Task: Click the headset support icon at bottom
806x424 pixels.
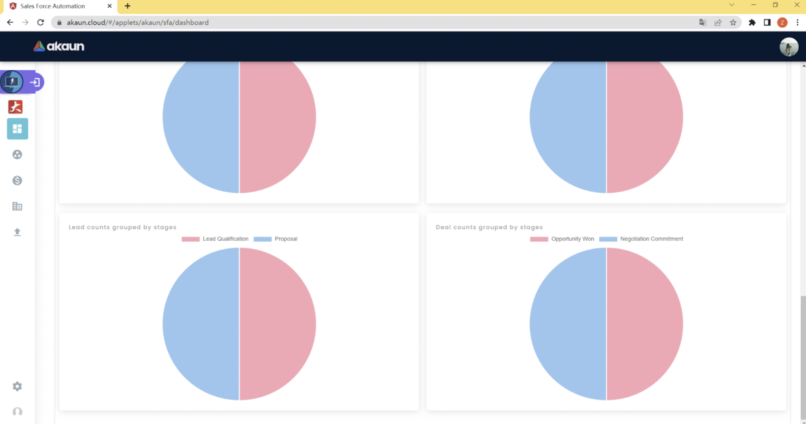Action: 17,412
